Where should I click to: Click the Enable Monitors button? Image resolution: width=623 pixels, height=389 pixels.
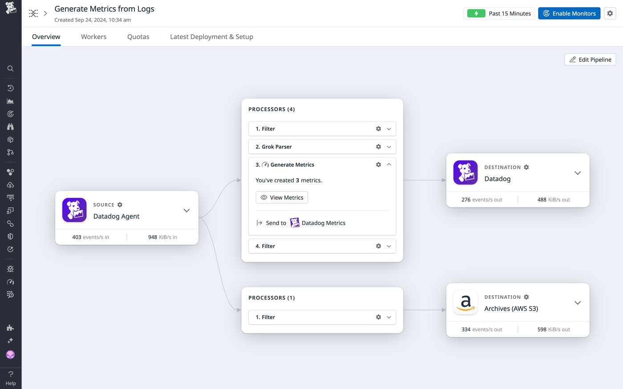569,13
